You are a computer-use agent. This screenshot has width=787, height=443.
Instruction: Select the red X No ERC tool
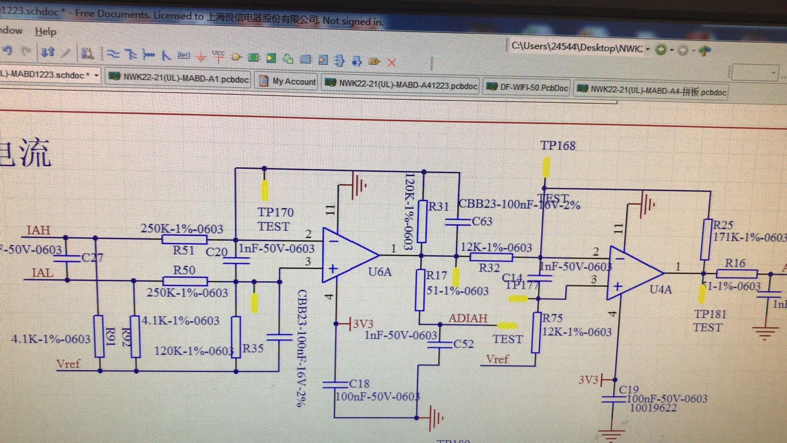tap(392, 63)
